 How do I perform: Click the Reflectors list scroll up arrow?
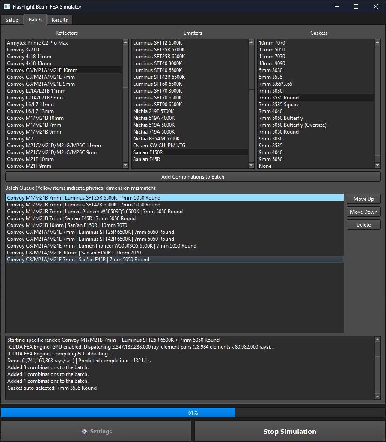point(125,42)
